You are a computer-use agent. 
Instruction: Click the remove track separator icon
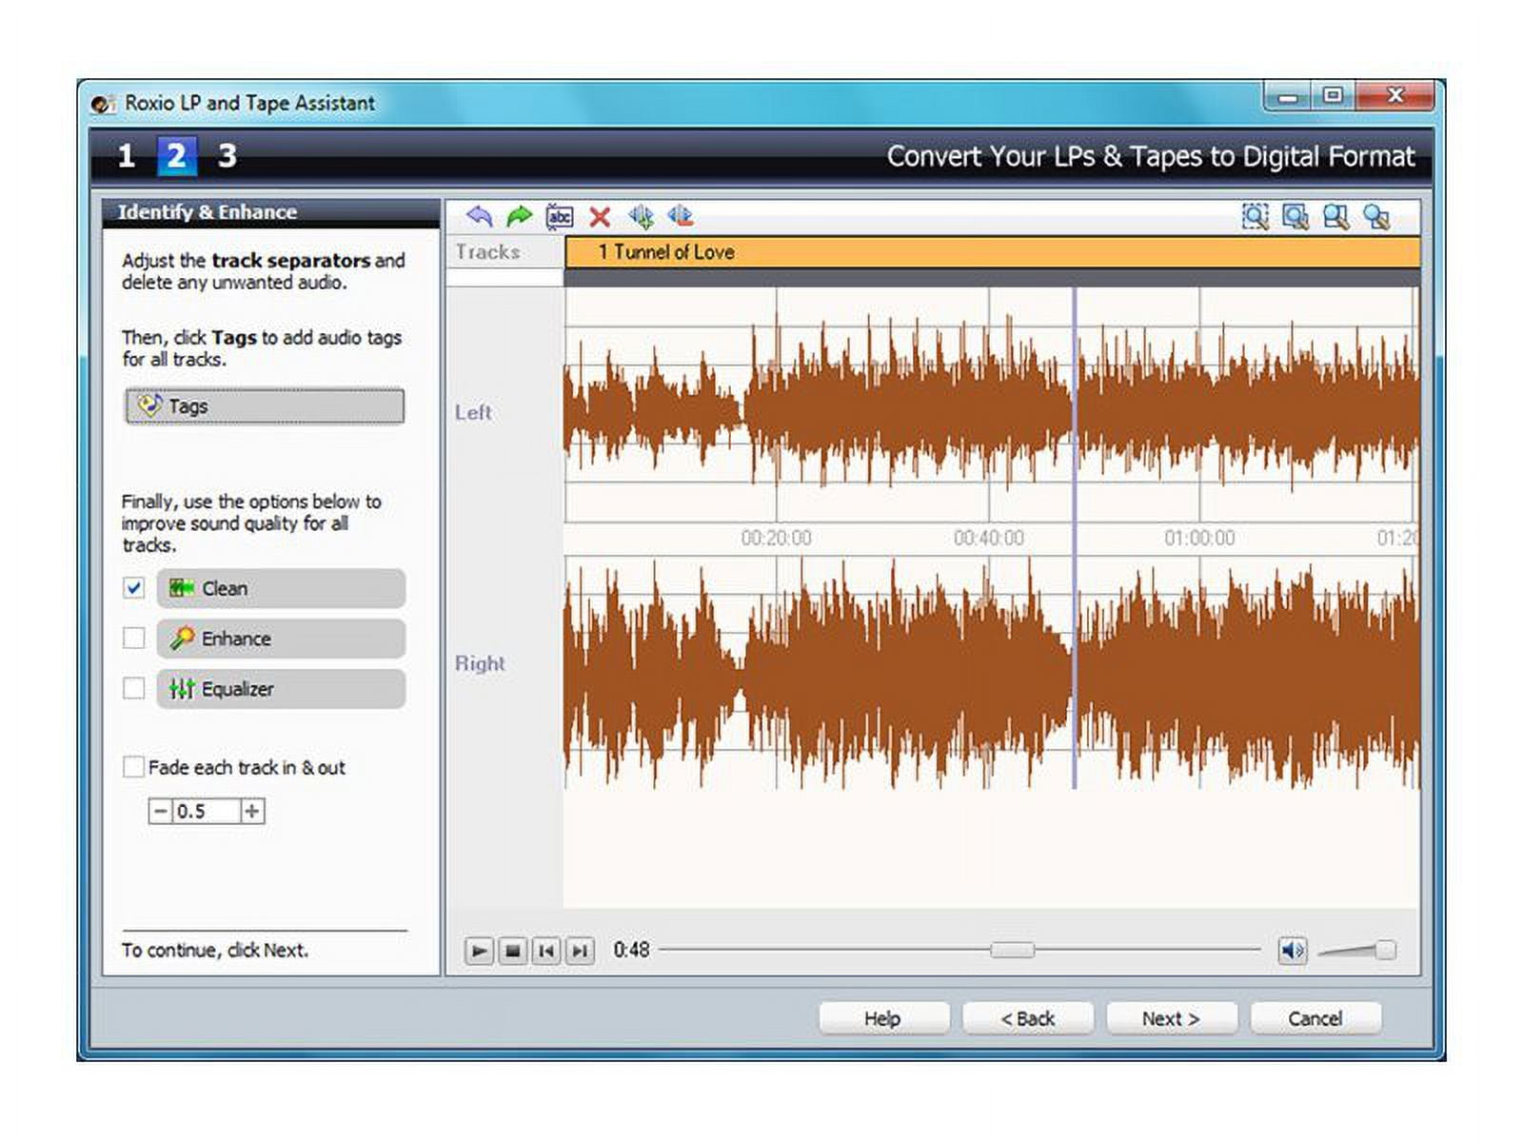[680, 216]
